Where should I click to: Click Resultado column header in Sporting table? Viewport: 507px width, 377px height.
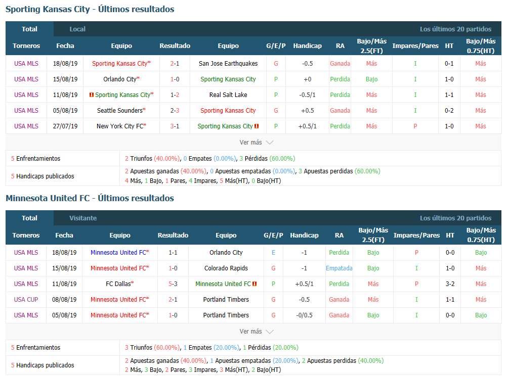[x=175, y=46]
